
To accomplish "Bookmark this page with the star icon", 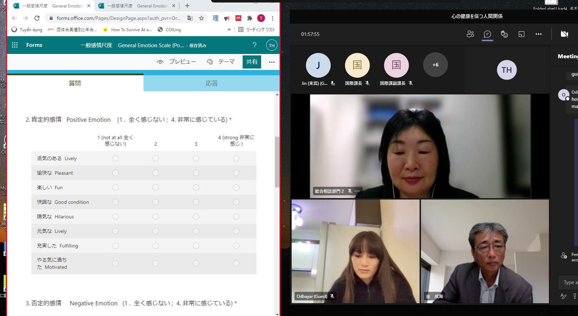I will pos(201,18).
